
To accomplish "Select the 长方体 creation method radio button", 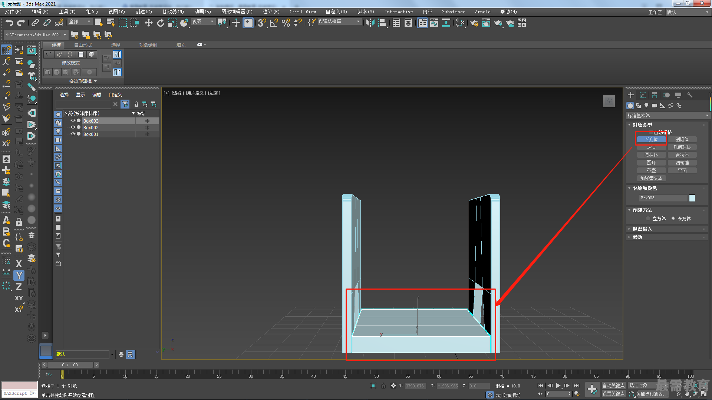I will (x=673, y=219).
